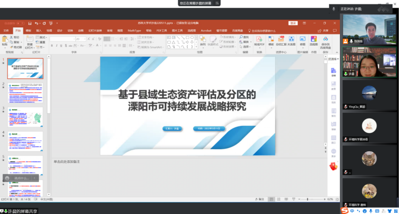Expand the font size dropdown
This screenshot has height=214, width=399.
click(85, 39)
